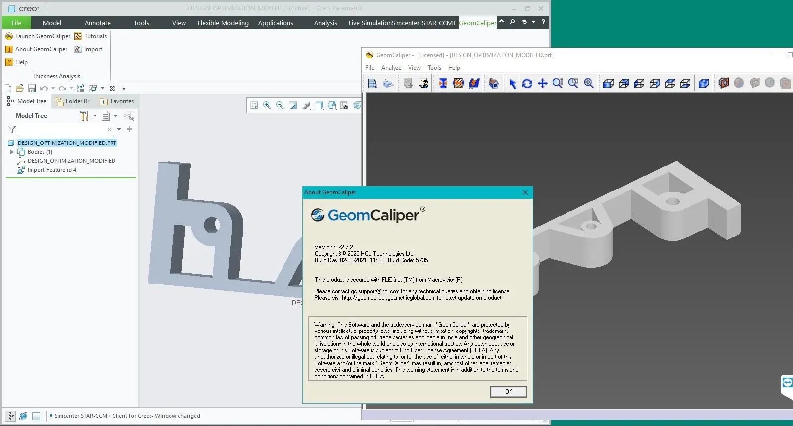Close the About GeomCaliper dialog

[x=525, y=192]
